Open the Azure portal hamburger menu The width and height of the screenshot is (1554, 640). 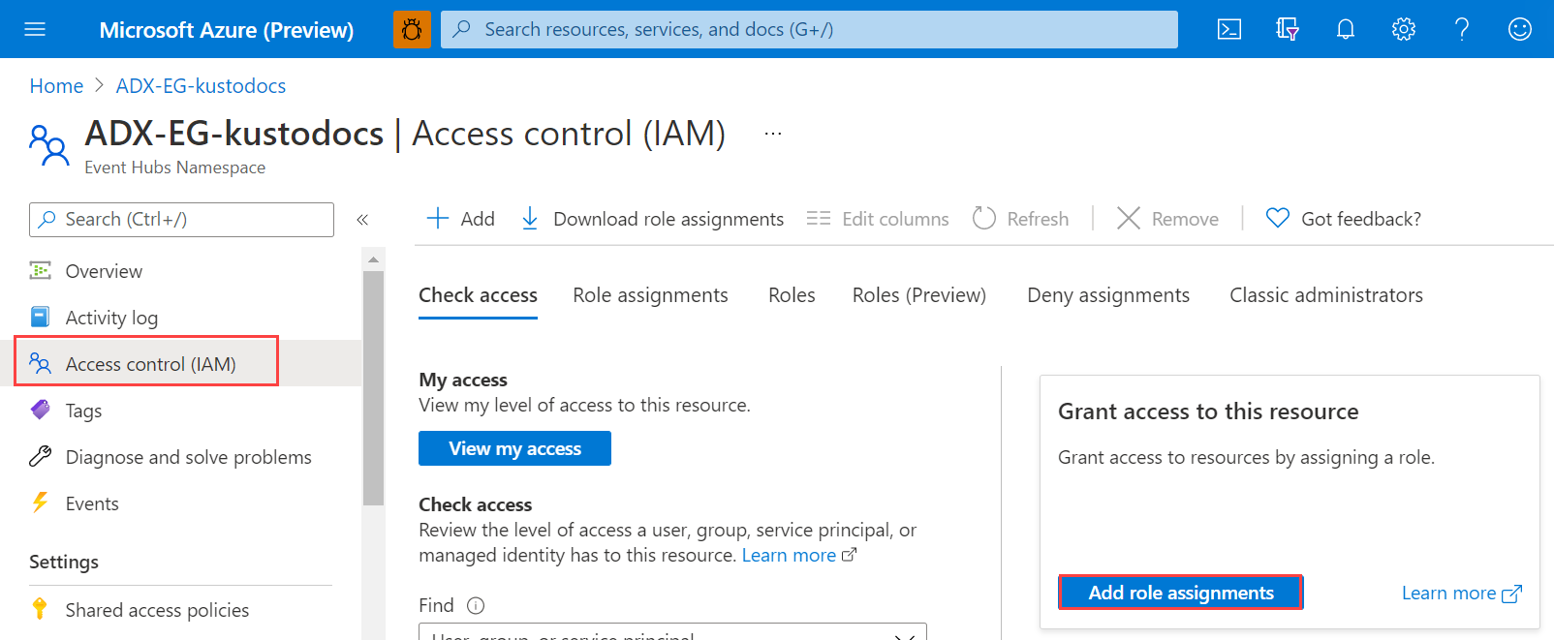pos(35,29)
